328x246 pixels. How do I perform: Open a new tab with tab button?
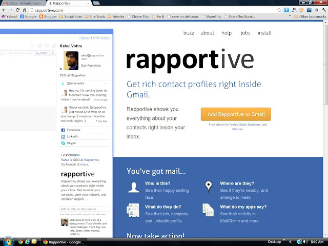(96, 3)
